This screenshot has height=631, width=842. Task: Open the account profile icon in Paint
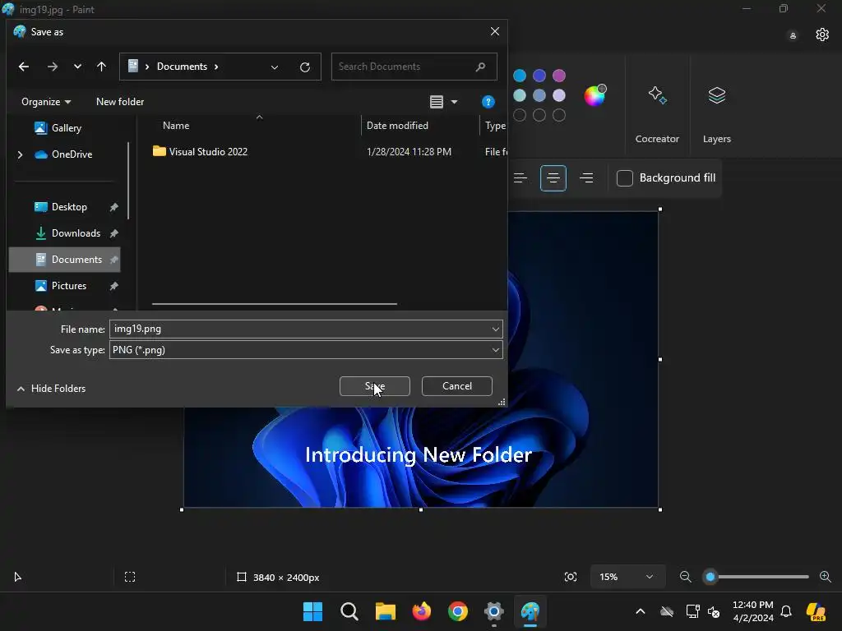click(793, 35)
